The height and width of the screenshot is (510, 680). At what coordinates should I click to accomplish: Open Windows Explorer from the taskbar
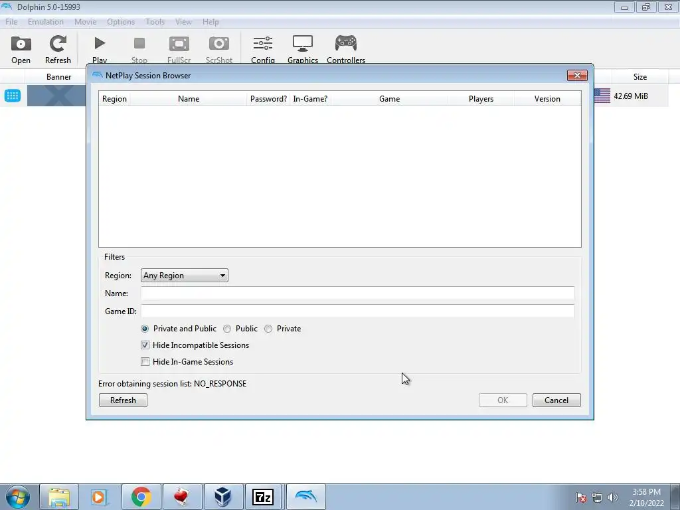(59, 497)
